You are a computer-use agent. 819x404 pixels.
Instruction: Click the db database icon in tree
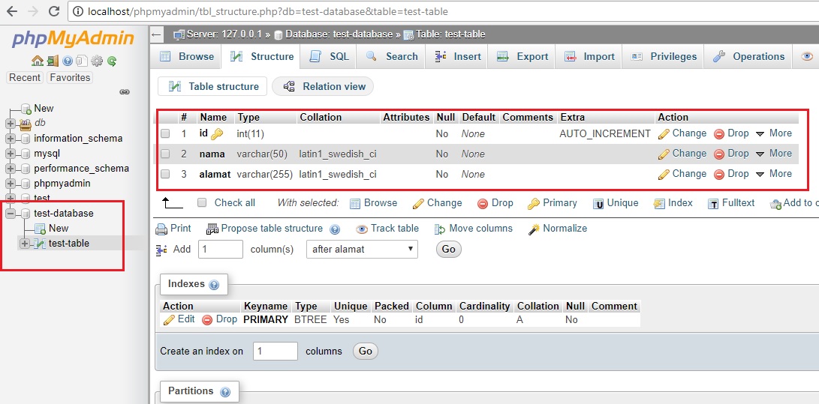(x=25, y=124)
